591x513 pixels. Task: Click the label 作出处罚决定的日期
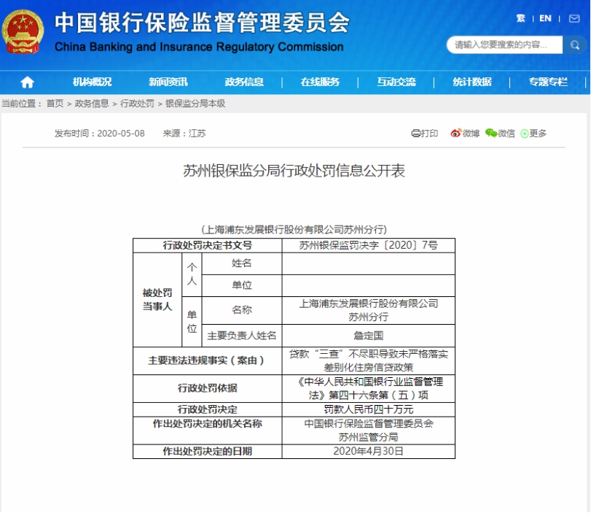(208, 452)
